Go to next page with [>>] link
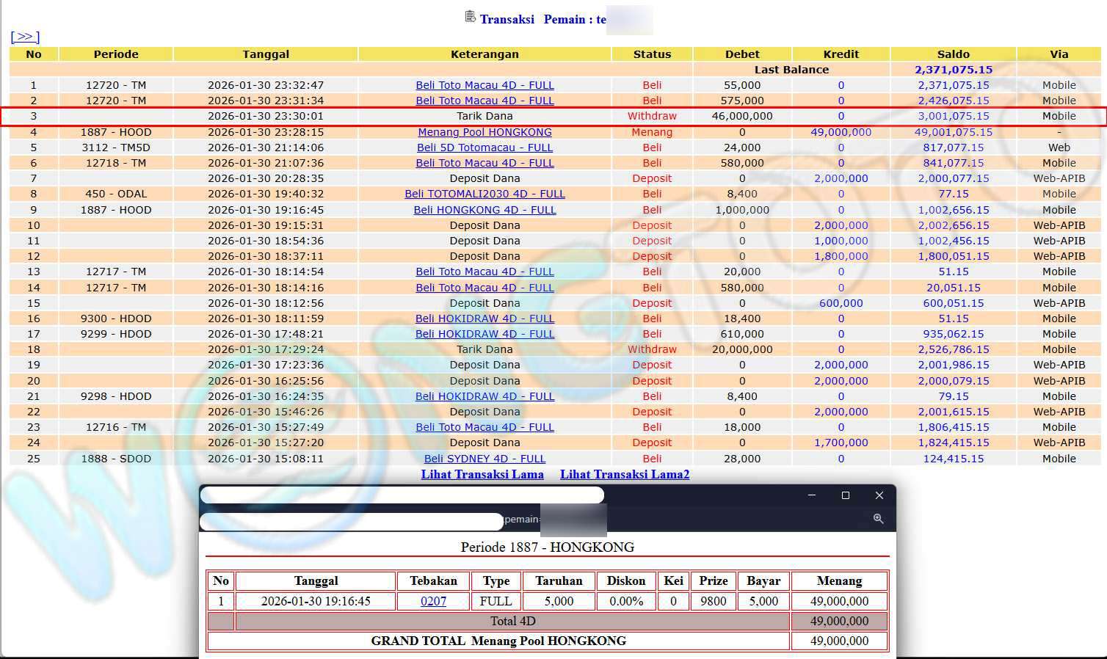Image resolution: width=1107 pixels, height=659 pixels. tap(25, 37)
